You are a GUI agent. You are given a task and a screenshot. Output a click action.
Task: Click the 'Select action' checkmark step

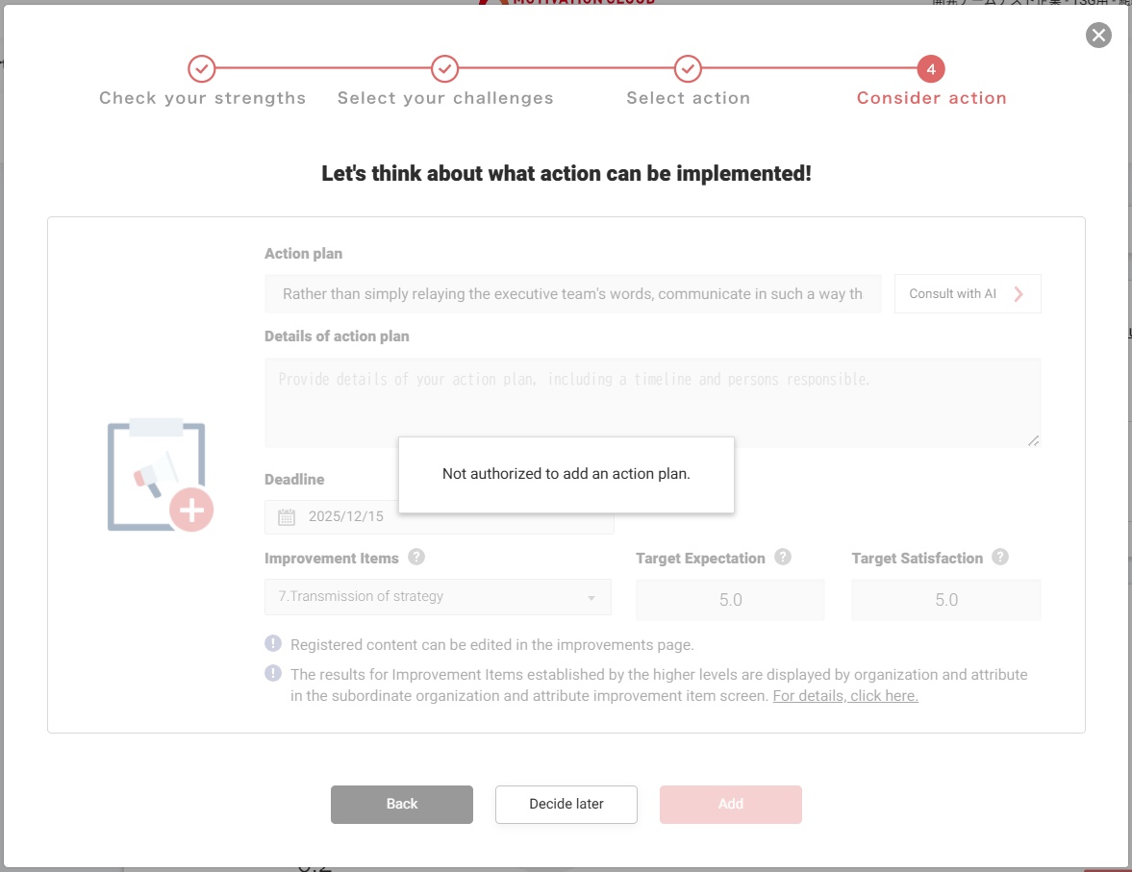click(x=688, y=69)
